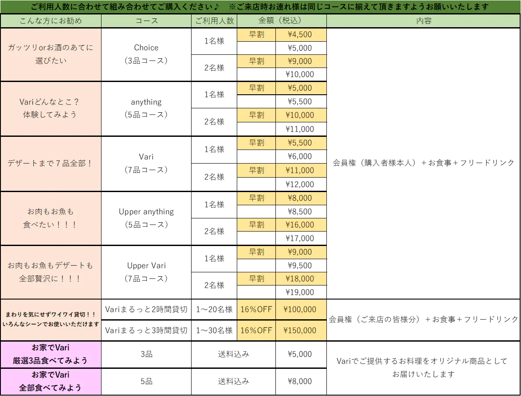Select the コース column header

146,21
